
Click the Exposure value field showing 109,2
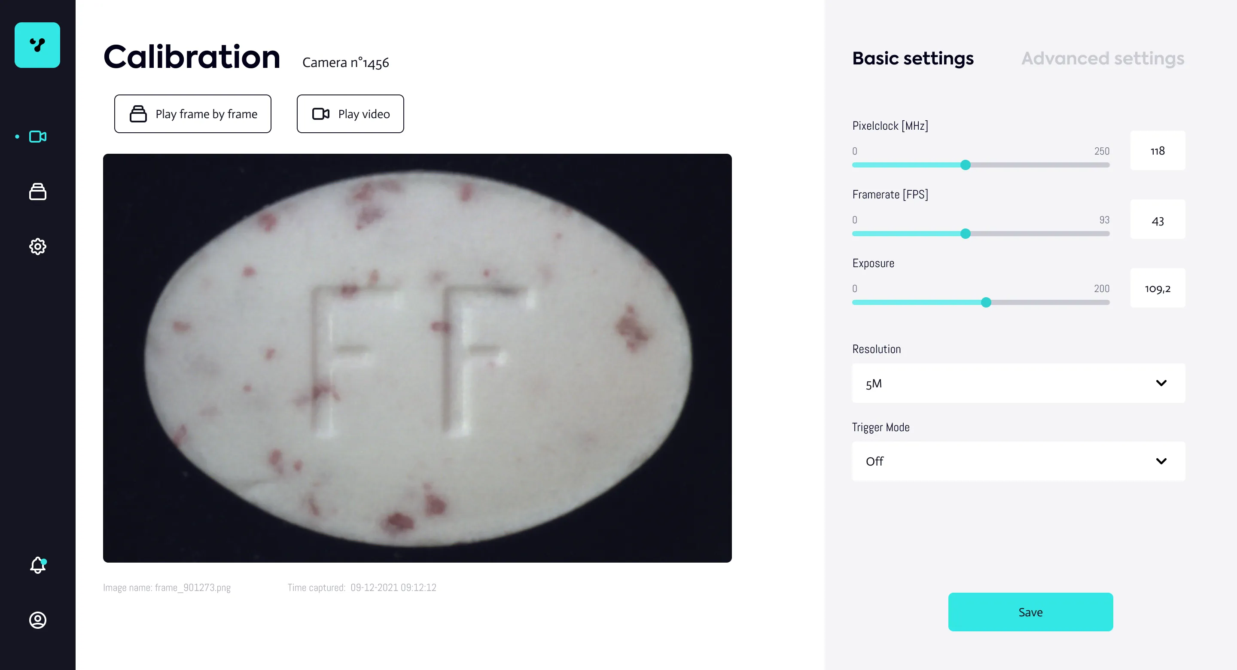[1157, 289]
